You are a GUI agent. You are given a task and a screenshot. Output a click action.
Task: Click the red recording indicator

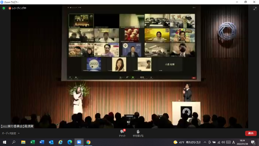click(10, 8)
